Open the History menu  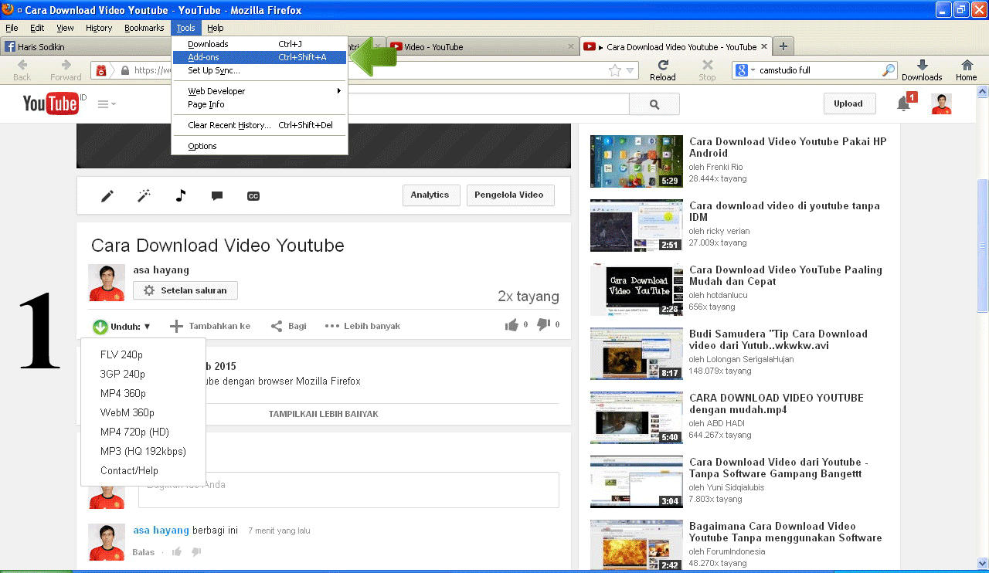click(99, 28)
